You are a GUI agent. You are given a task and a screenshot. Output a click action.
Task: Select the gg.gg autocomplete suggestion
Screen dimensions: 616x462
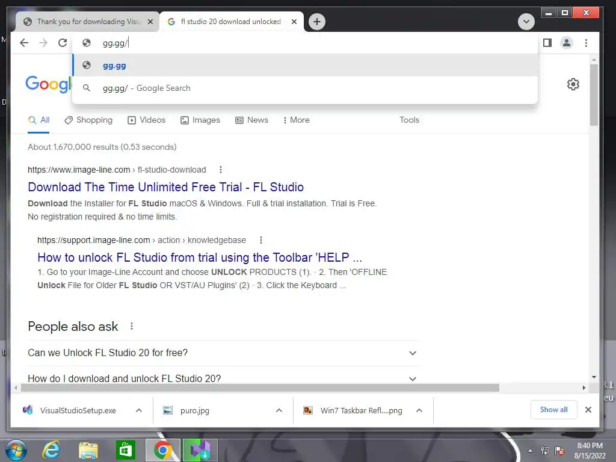pos(305,66)
